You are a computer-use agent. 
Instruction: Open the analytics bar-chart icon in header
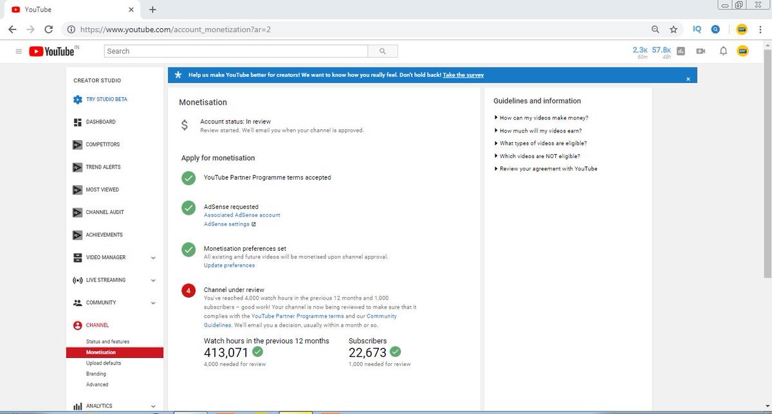click(681, 51)
